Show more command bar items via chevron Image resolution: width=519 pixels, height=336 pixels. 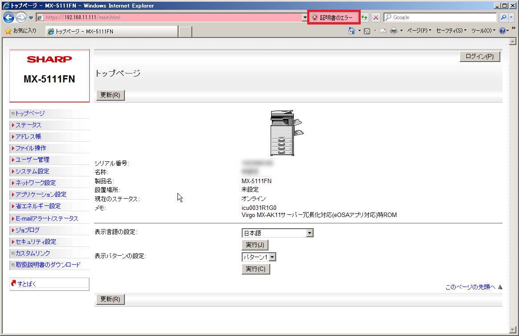pos(513,28)
